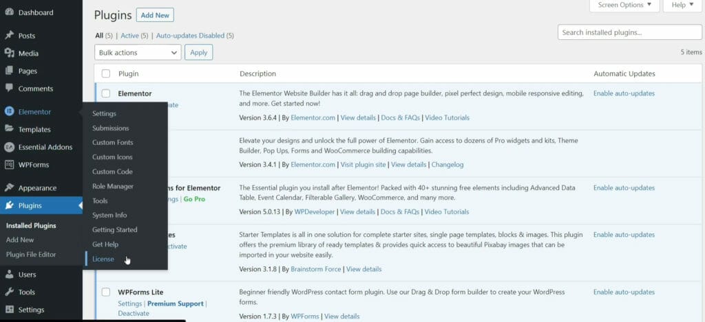
Task: Click the Plugins plug icon
Action: [x=10, y=205]
